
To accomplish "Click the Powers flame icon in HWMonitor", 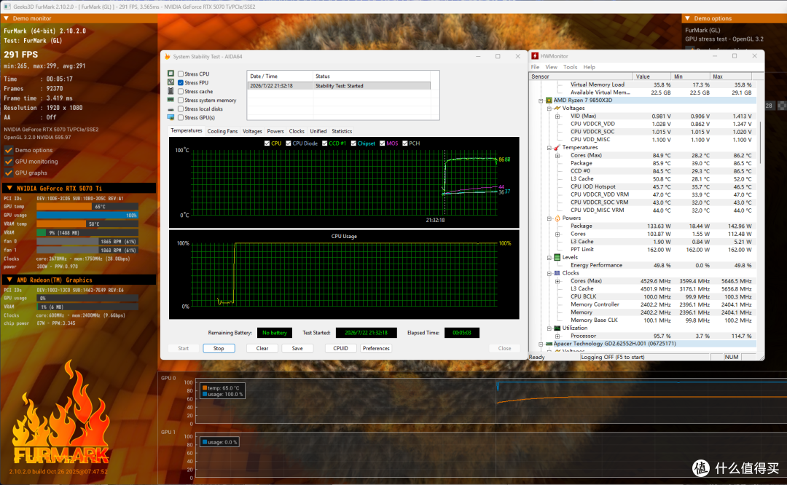I will 557,218.
